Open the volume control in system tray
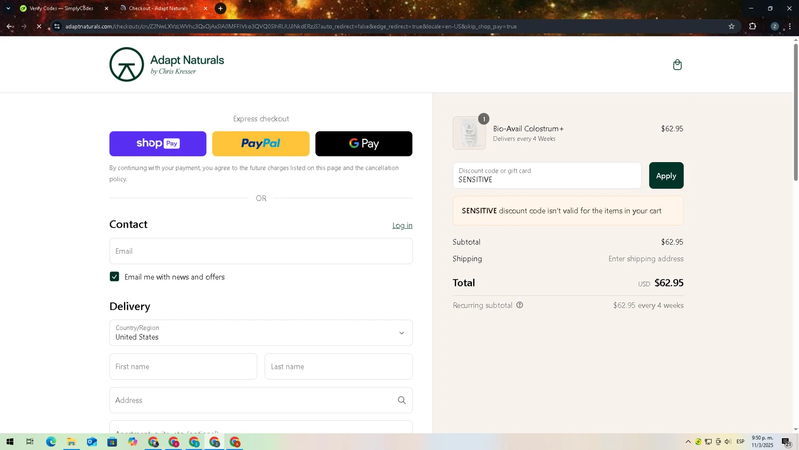 728,441
